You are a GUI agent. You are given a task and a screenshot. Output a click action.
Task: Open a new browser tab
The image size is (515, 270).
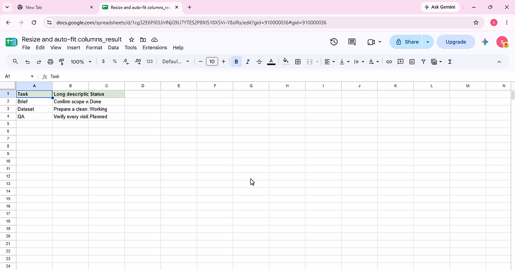click(190, 7)
